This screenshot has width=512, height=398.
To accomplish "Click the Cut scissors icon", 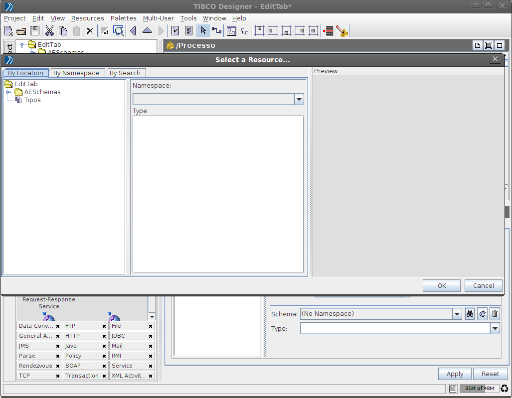I will [x=49, y=31].
